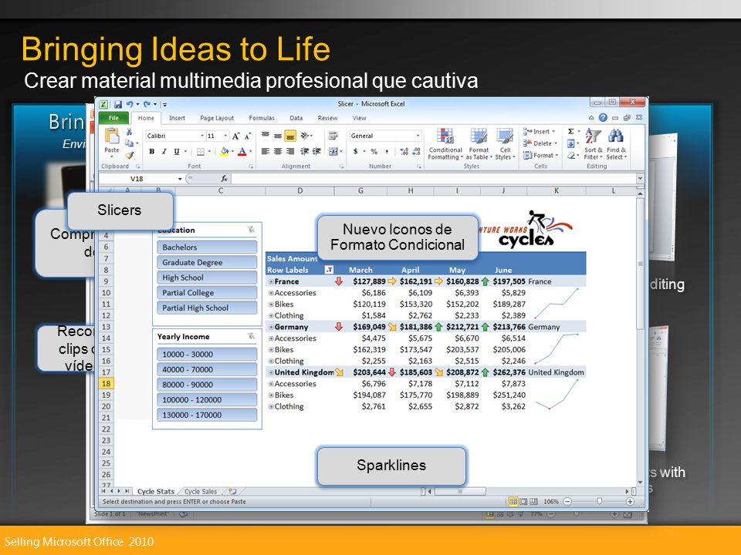This screenshot has width=741, height=555.
Task: Click the Accounting dollar format icon
Action: [355, 152]
